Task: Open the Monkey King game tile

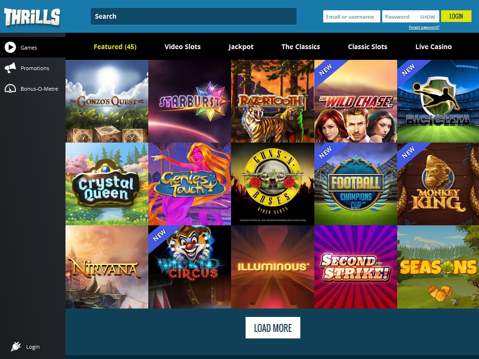Action: point(438,184)
